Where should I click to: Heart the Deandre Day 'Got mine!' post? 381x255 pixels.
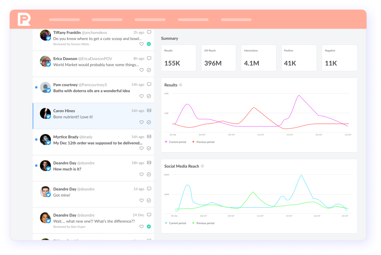(142, 200)
